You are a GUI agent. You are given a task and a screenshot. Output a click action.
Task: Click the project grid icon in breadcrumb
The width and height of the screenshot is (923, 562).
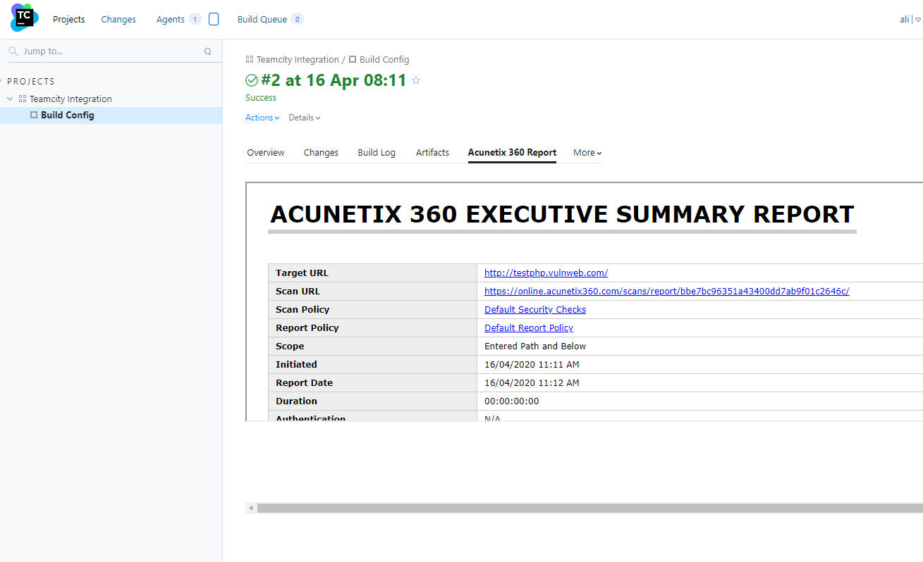[x=250, y=60]
